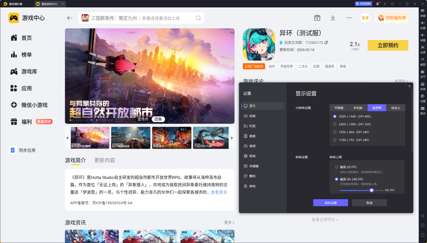Open the 快捷键 settings section
The width and height of the screenshot is (427, 243).
[x=263, y=166]
